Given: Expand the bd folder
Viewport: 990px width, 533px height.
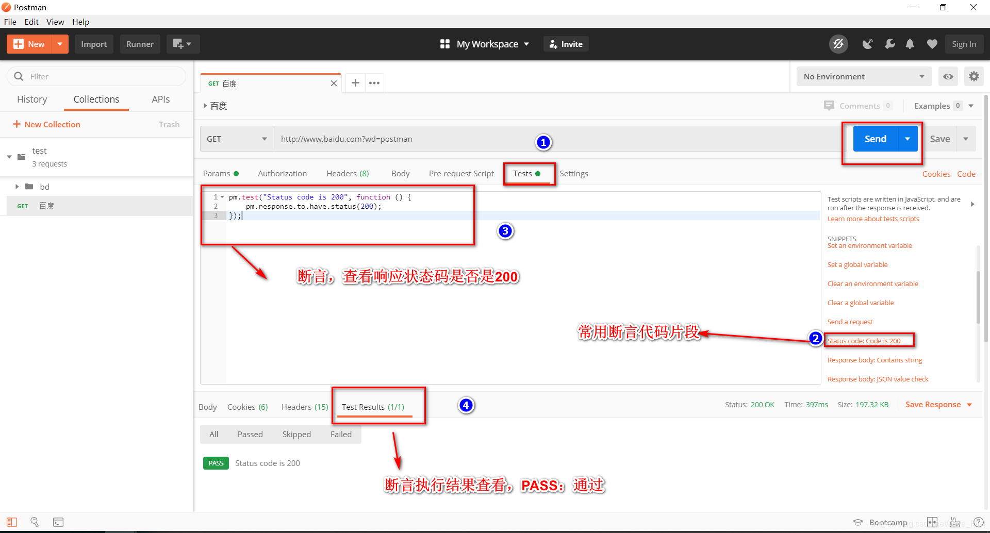Looking at the screenshot, I should click(x=17, y=187).
